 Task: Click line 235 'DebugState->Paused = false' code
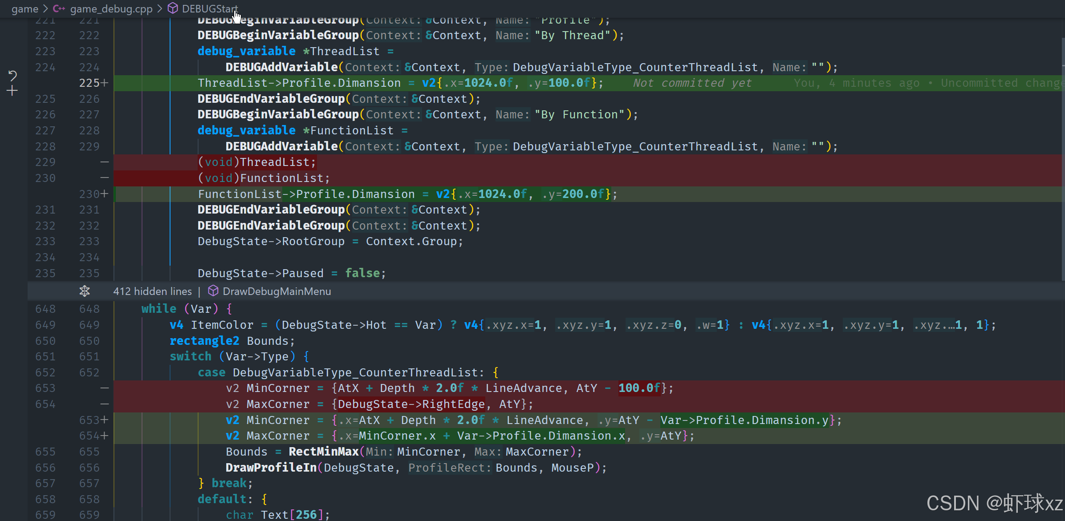292,273
